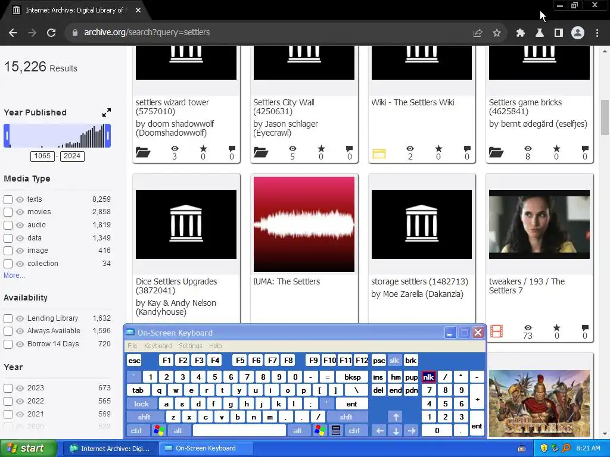610x457 pixels.
Task: Click the application menu key on on-screen keyboard
Action: pyautogui.click(x=336, y=431)
